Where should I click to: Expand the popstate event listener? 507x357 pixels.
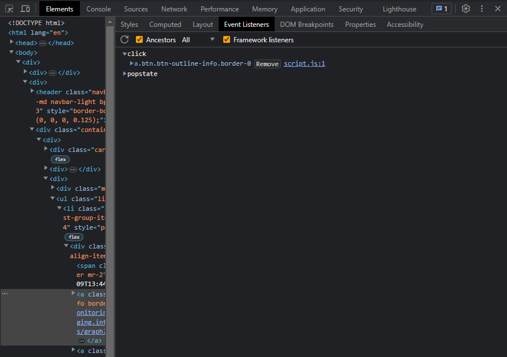(124, 73)
